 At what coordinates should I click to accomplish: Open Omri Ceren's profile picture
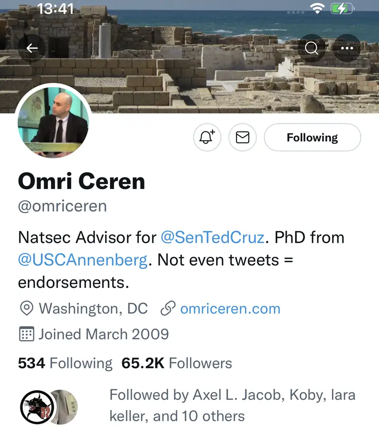(53, 121)
